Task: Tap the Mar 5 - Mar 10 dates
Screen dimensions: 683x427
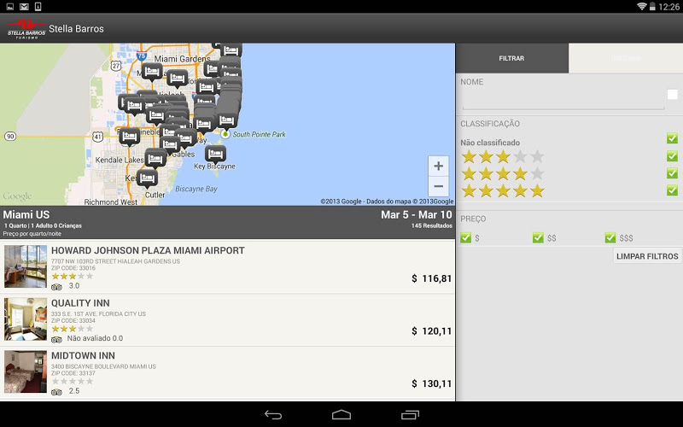Action: [x=417, y=215]
